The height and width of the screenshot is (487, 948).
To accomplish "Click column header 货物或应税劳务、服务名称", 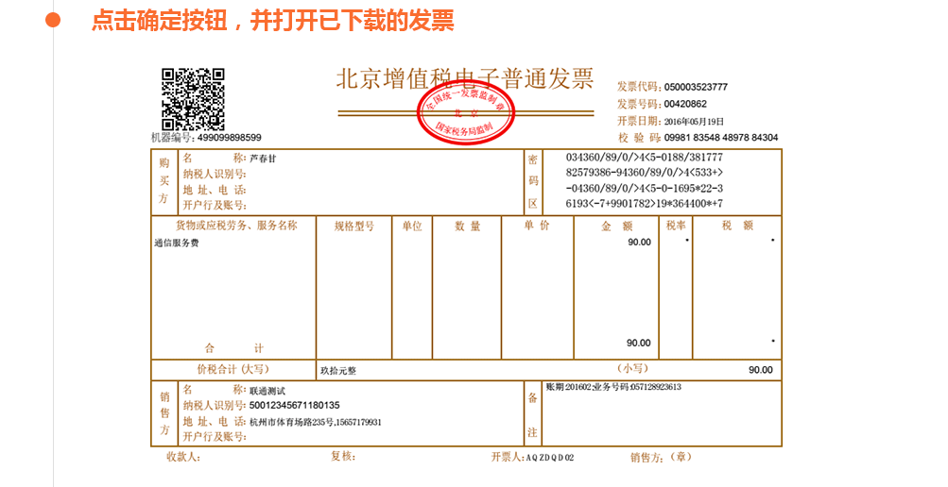I will [236, 226].
